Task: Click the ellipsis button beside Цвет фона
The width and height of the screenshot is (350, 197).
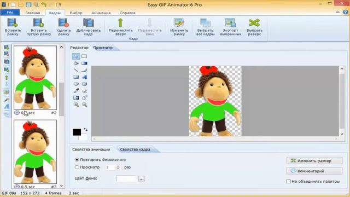Action: pyautogui.click(x=142, y=179)
